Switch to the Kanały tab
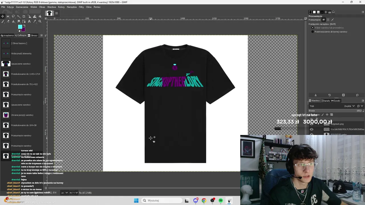Viewport: 365px width, 205px height. (x=325, y=101)
